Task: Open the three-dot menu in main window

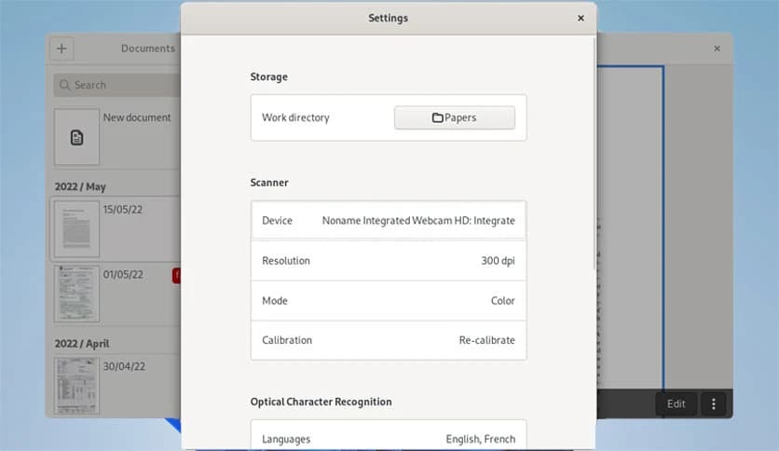Action: 714,403
